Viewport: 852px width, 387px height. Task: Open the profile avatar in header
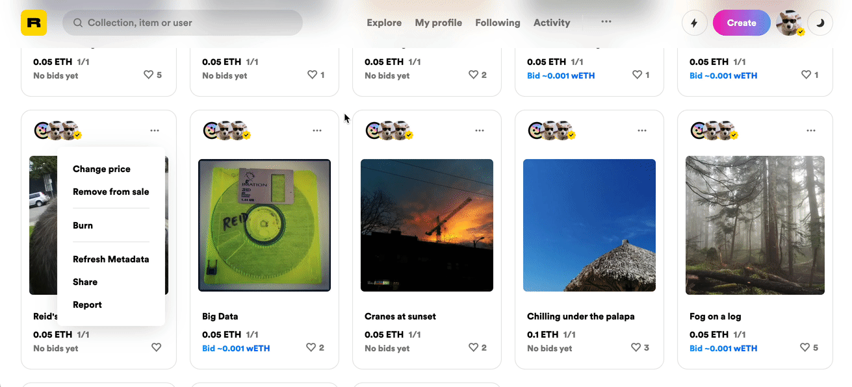tap(790, 23)
